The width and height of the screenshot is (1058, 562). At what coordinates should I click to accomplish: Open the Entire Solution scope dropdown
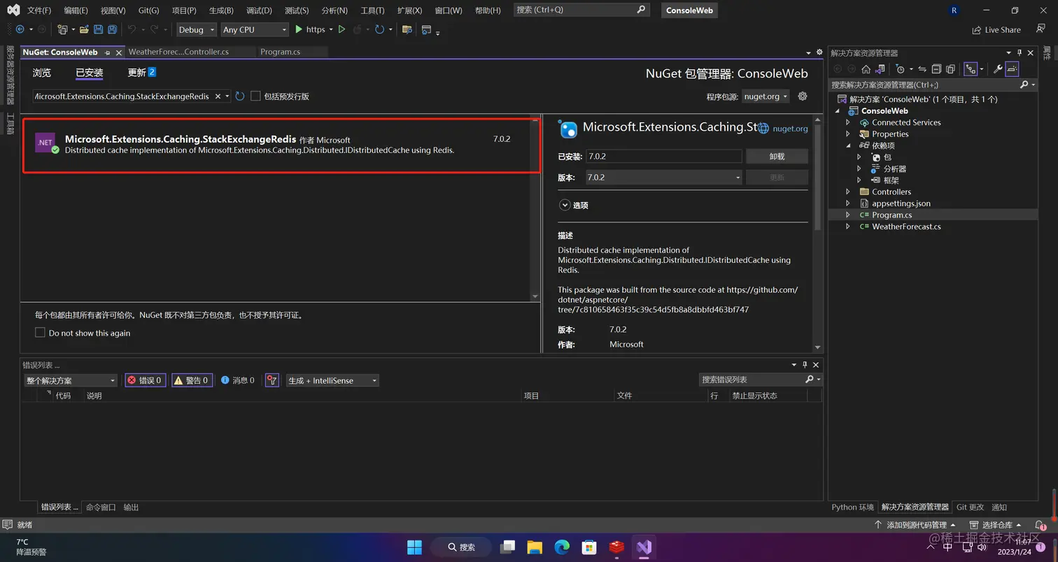71,380
